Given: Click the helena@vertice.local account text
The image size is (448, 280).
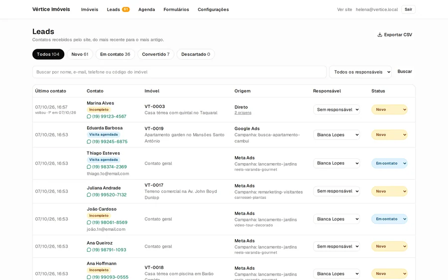Looking at the screenshot, I should point(377,9).
